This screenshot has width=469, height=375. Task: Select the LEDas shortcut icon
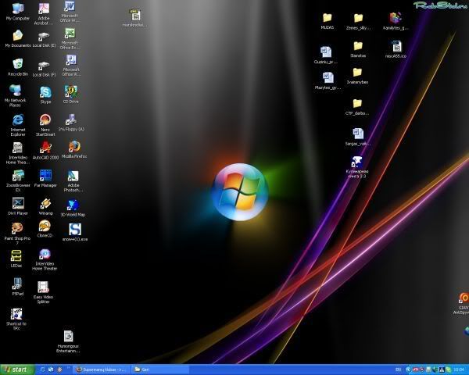[16, 259]
